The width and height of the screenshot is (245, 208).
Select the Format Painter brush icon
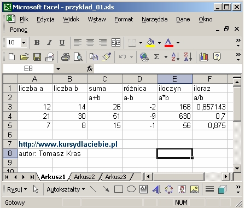pos(107,57)
